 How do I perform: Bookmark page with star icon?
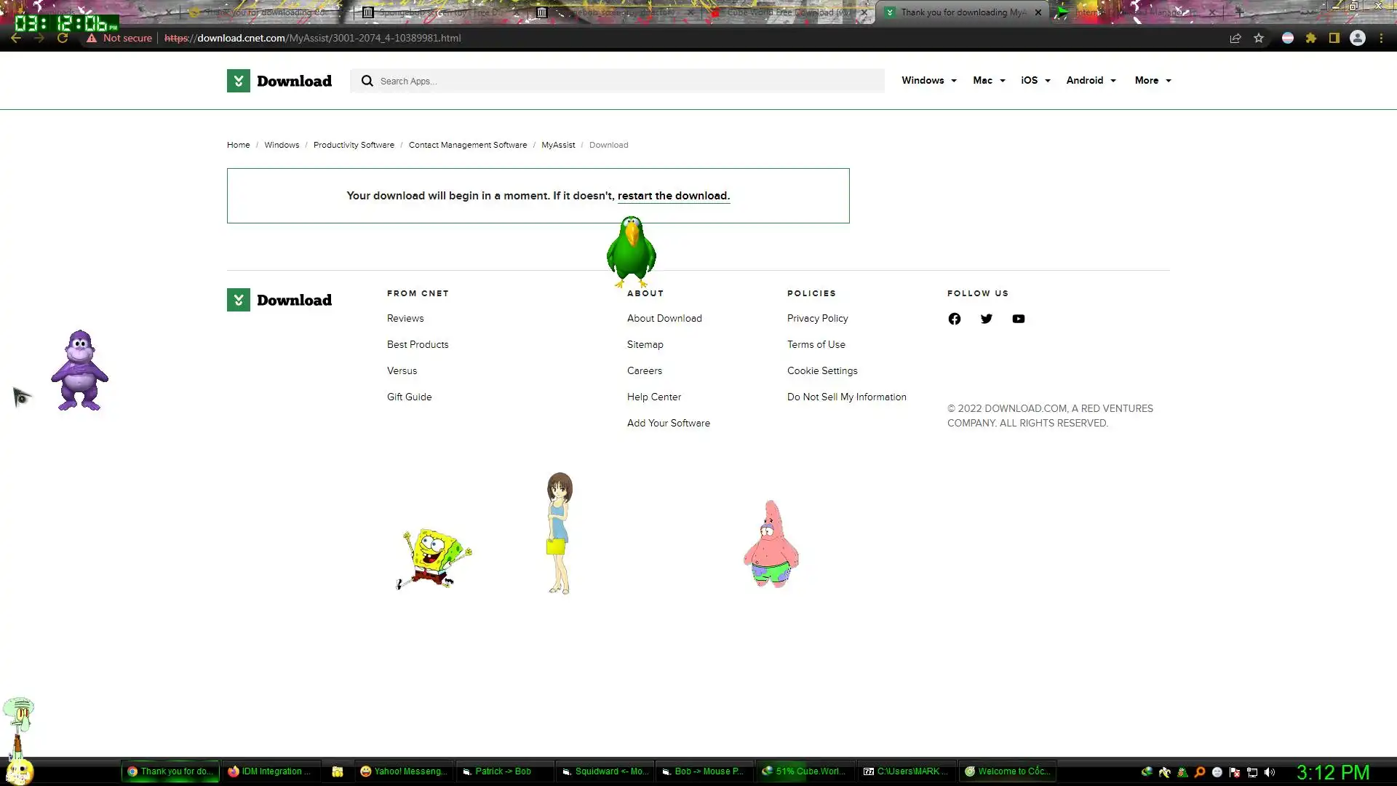click(x=1259, y=39)
